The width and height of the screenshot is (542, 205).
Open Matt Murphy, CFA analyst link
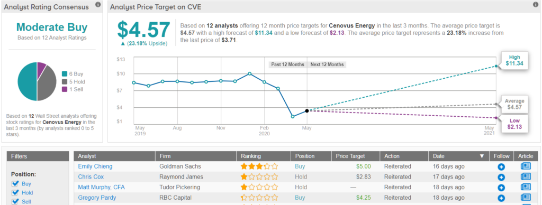pyautogui.click(x=101, y=188)
